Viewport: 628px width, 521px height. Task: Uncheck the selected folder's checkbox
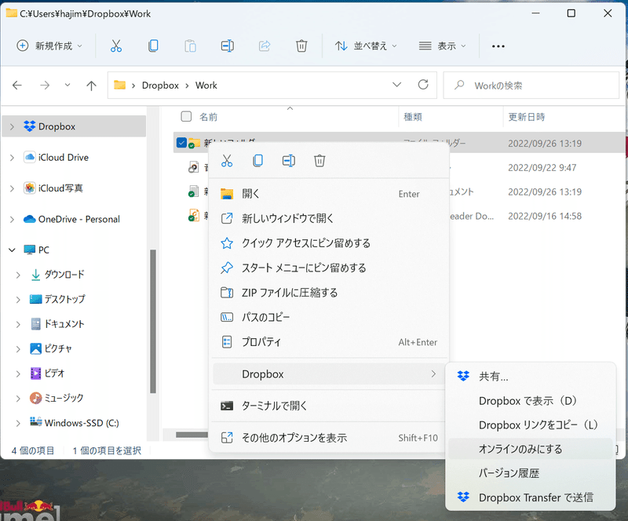coord(181,143)
